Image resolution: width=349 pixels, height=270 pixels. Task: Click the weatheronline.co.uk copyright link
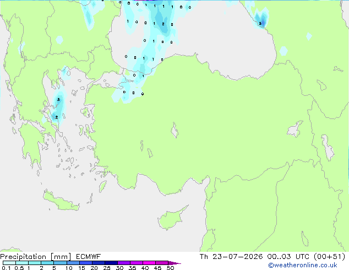point(303,265)
